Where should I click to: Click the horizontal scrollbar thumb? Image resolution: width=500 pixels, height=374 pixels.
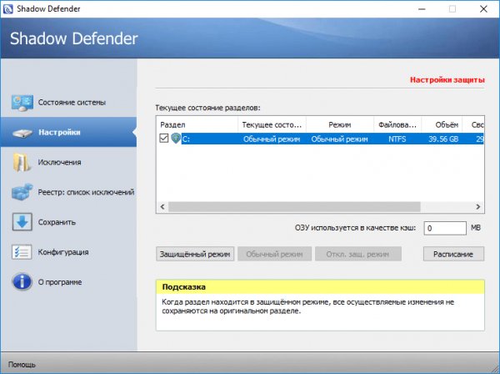tap(294, 207)
